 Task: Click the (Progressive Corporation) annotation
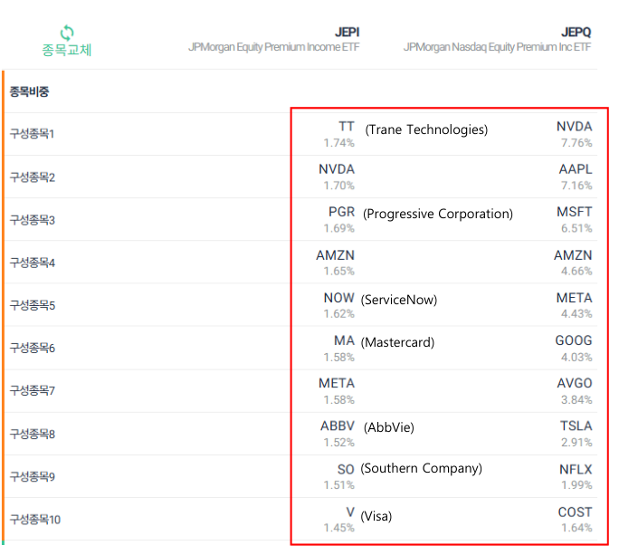438,214
